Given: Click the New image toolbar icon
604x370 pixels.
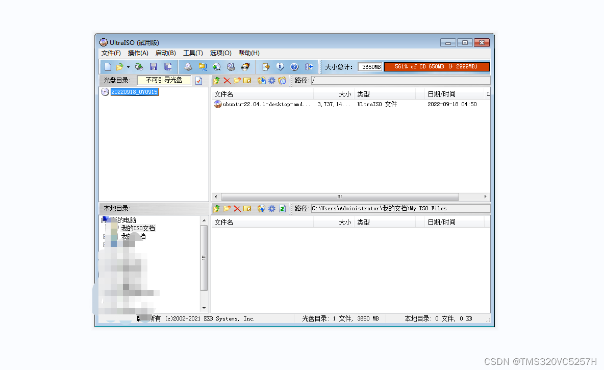Looking at the screenshot, I should click(108, 67).
